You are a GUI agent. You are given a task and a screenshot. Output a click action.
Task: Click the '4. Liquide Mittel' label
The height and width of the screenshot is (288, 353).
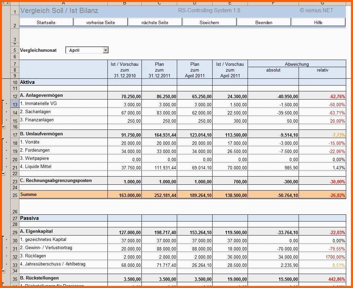coord(36,166)
